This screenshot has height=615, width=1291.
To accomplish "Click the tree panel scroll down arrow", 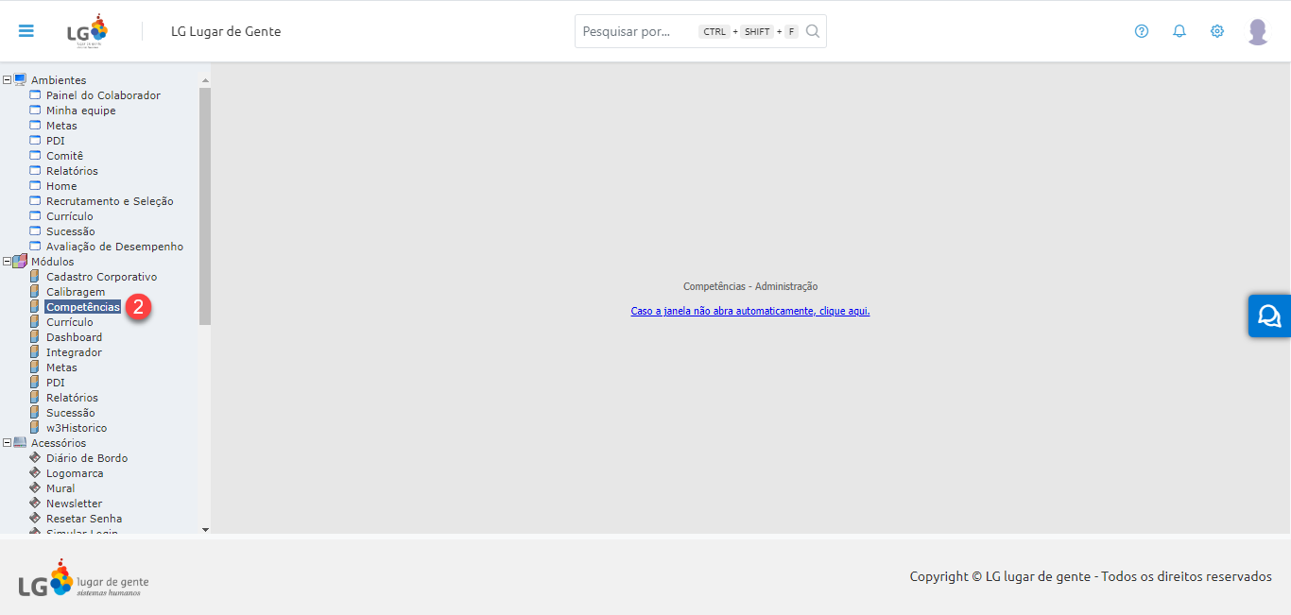I will pos(205,530).
